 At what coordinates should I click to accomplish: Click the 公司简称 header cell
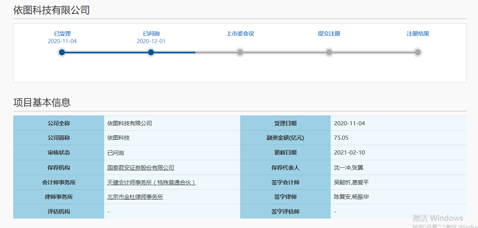59,138
